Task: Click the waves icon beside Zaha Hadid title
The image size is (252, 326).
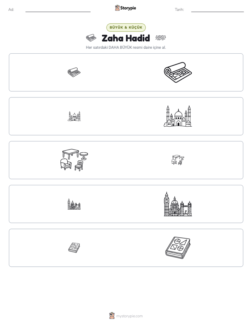Action: pos(161,38)
